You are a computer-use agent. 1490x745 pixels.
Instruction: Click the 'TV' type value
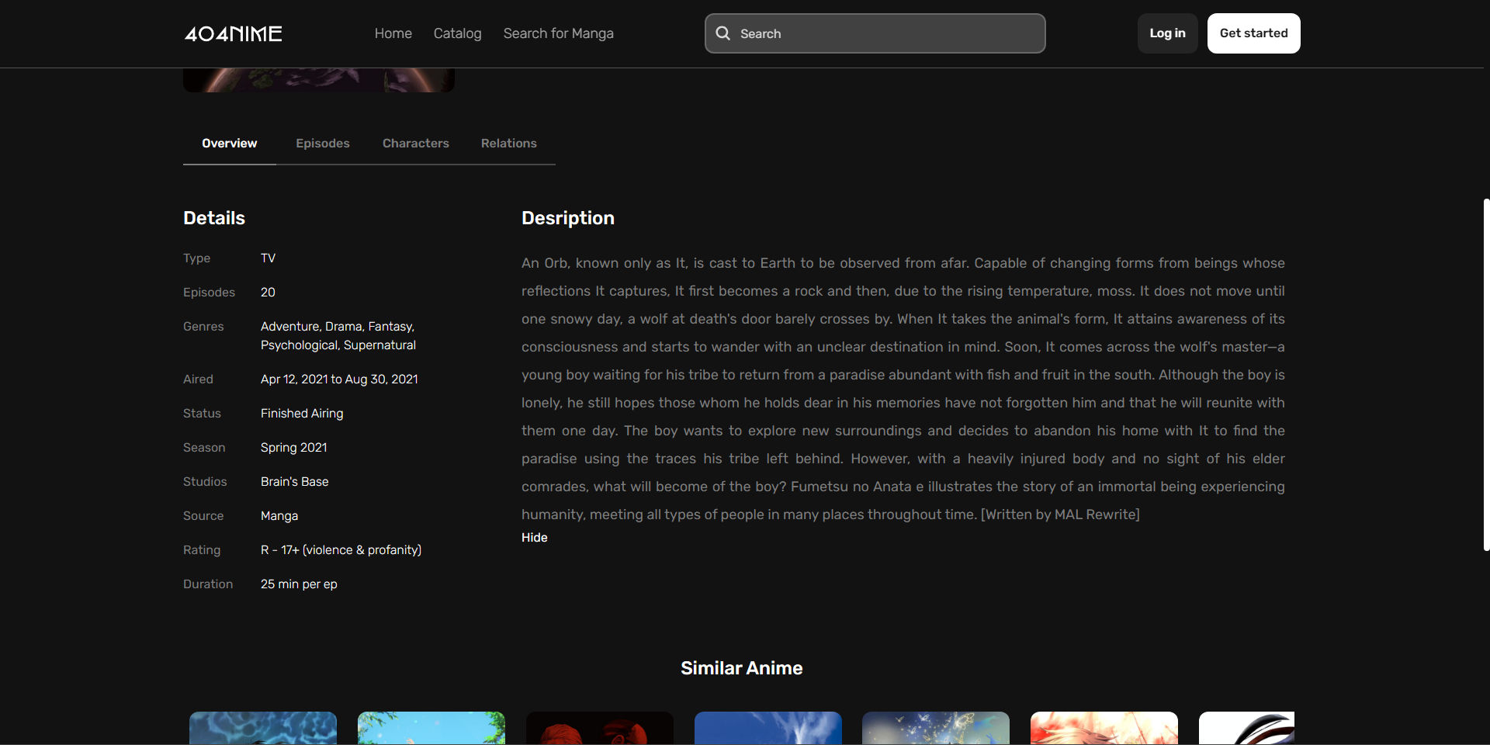(x=268, y=258)
